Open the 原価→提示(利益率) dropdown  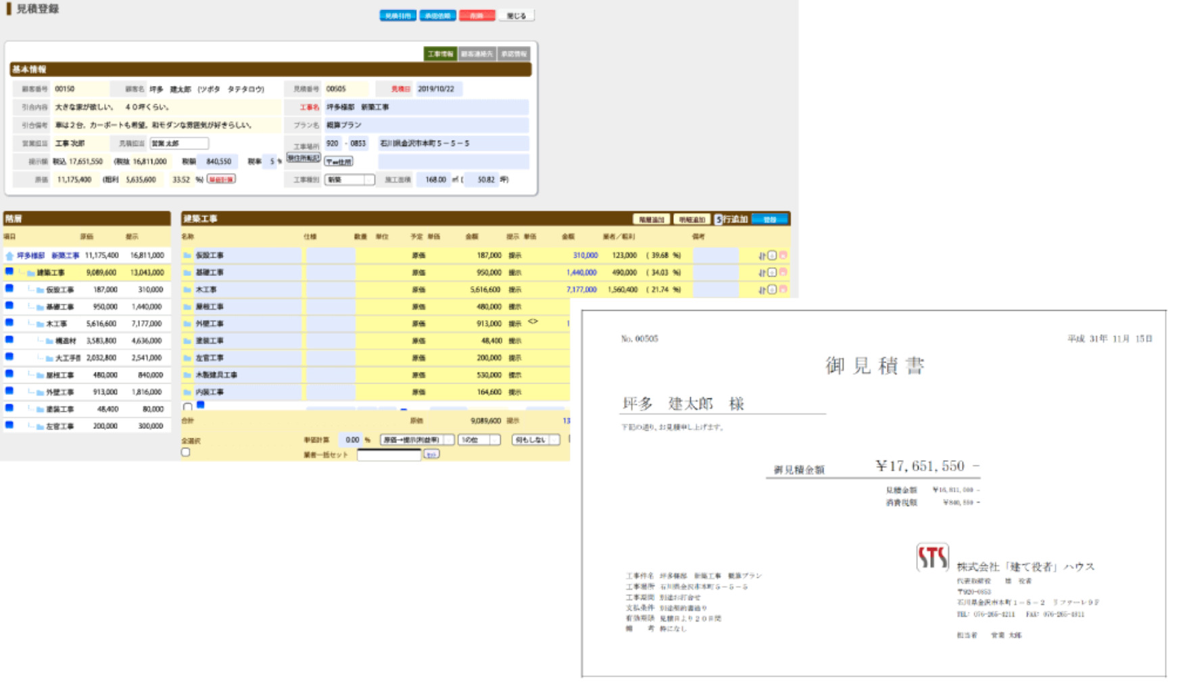click(x=416, y=440)
